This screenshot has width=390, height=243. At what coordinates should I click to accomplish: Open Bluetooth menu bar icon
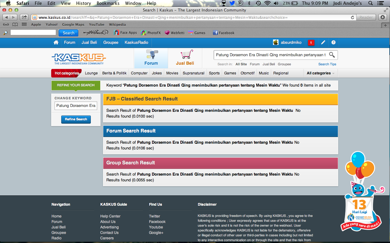coord(249,3)
